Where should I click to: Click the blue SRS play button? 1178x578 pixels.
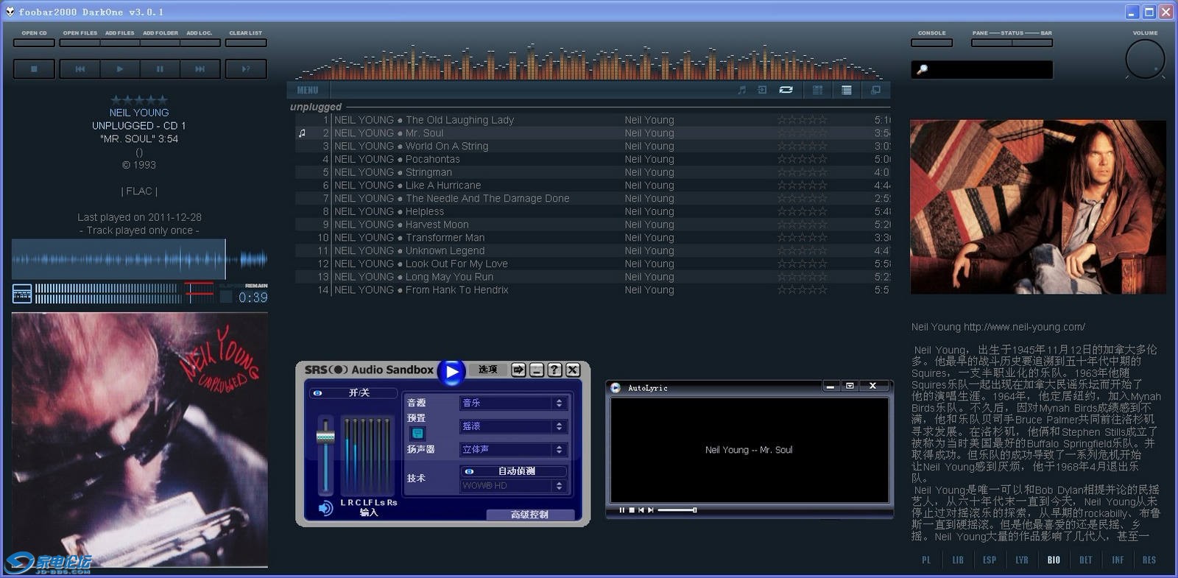(451, 372)
